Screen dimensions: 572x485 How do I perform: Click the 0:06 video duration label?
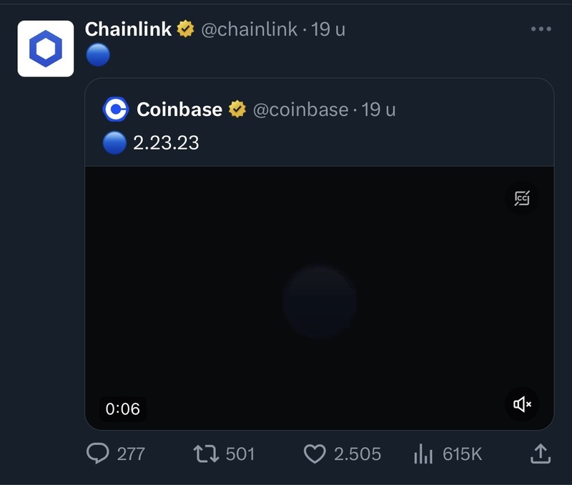(122, 408)
